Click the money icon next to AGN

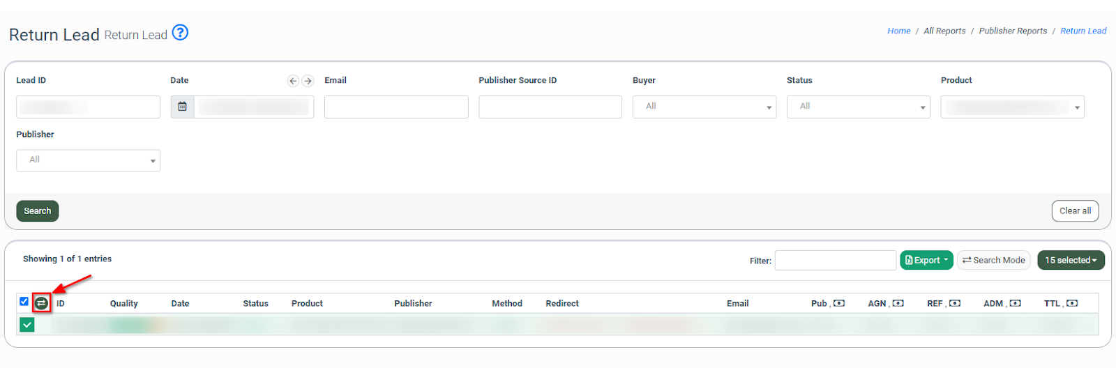click(898, 303)
